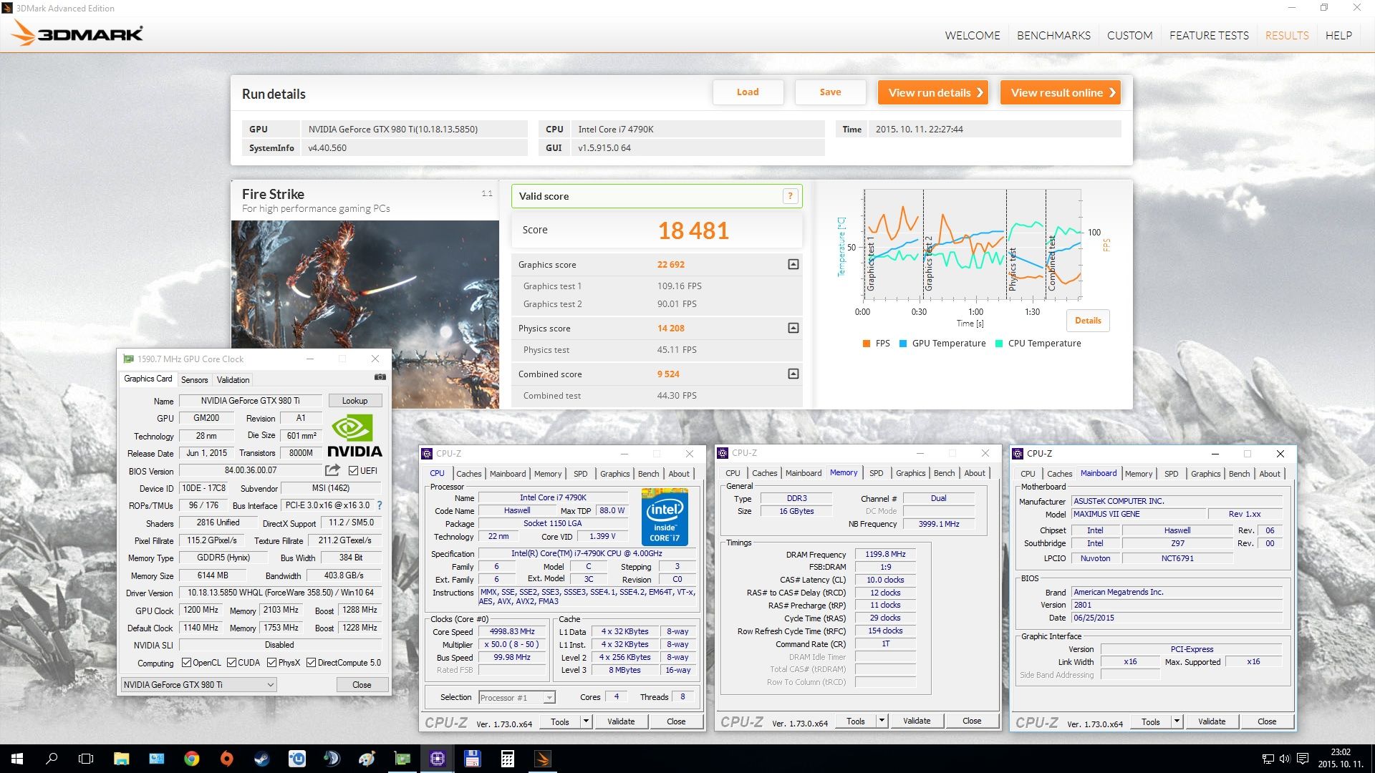The height and width of the screenshot is (773, 1375).
Task: Click the Bus Interface question mark in GPU-Z
Action: click(x=380, y=505)
